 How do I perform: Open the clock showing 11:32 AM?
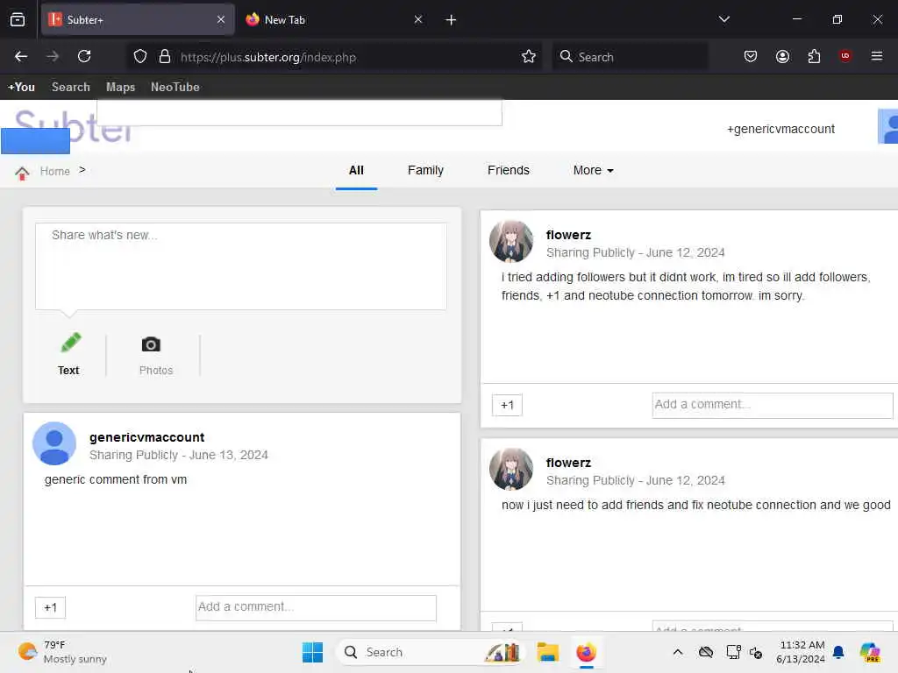click(801, 652)
